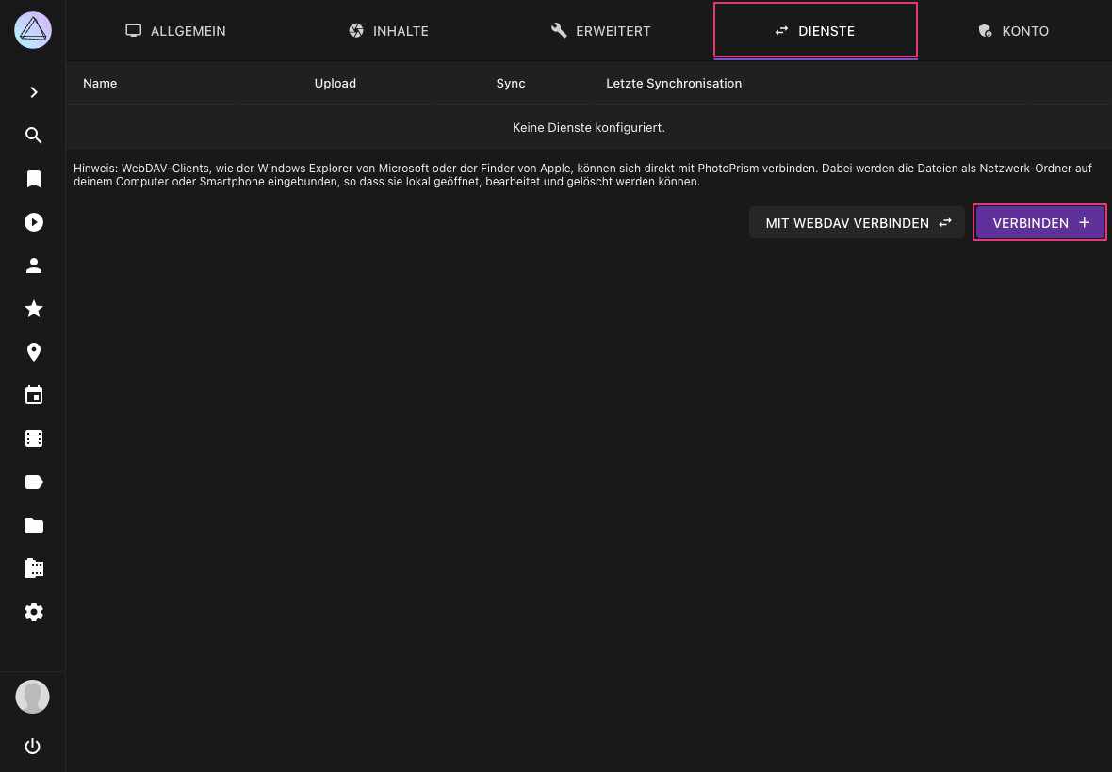This screenshot has width=1112, height=772.
Task: Switch to the KONTO tab
Action: pyautogui.click(x=1013, y=30)
